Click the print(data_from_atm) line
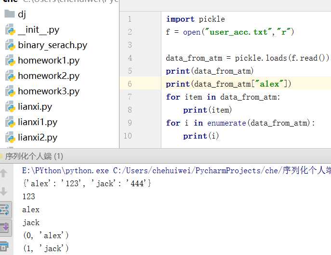The height and width of the screenshot is (255, 331). (210, 71)
